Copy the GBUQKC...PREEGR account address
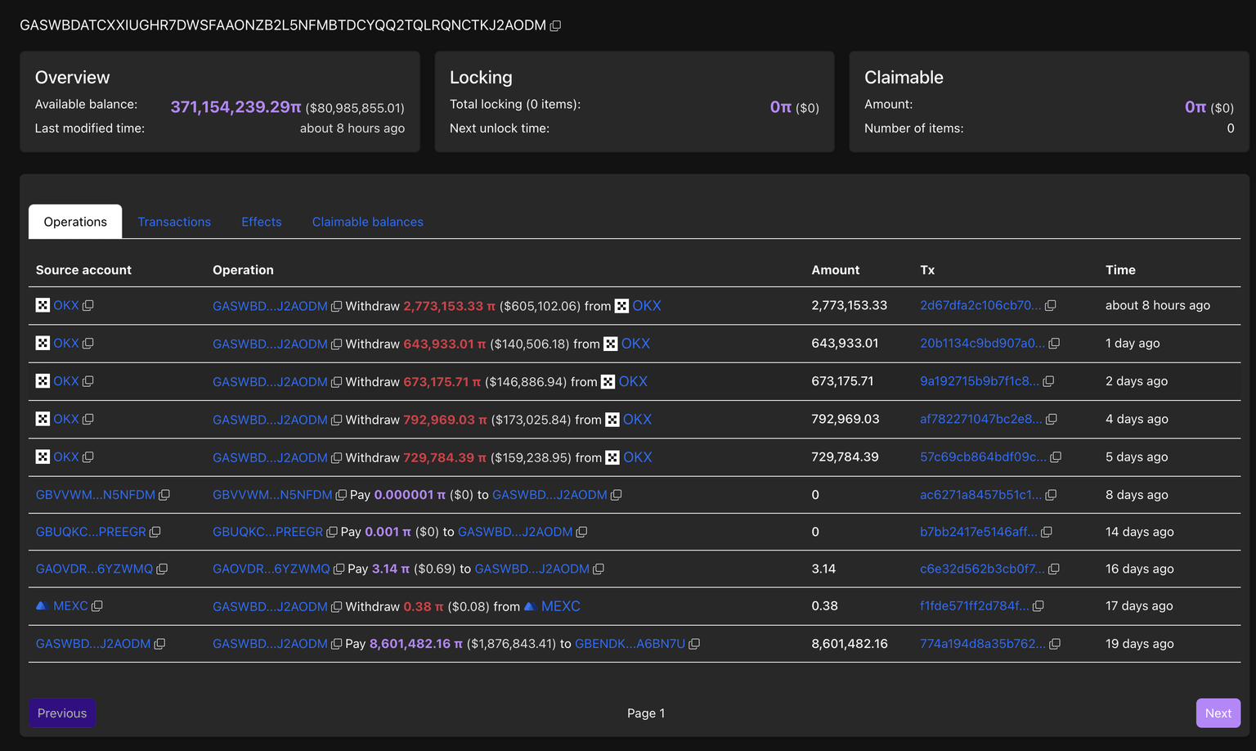1256x751 pixels. [x=155, y=532]
